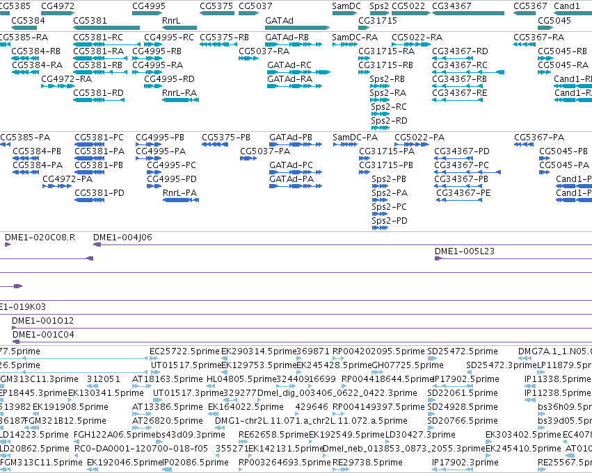This screenshot has width=592, height=473.
Task: Select EST SD22061.5prime
Action: pos(463,393)
